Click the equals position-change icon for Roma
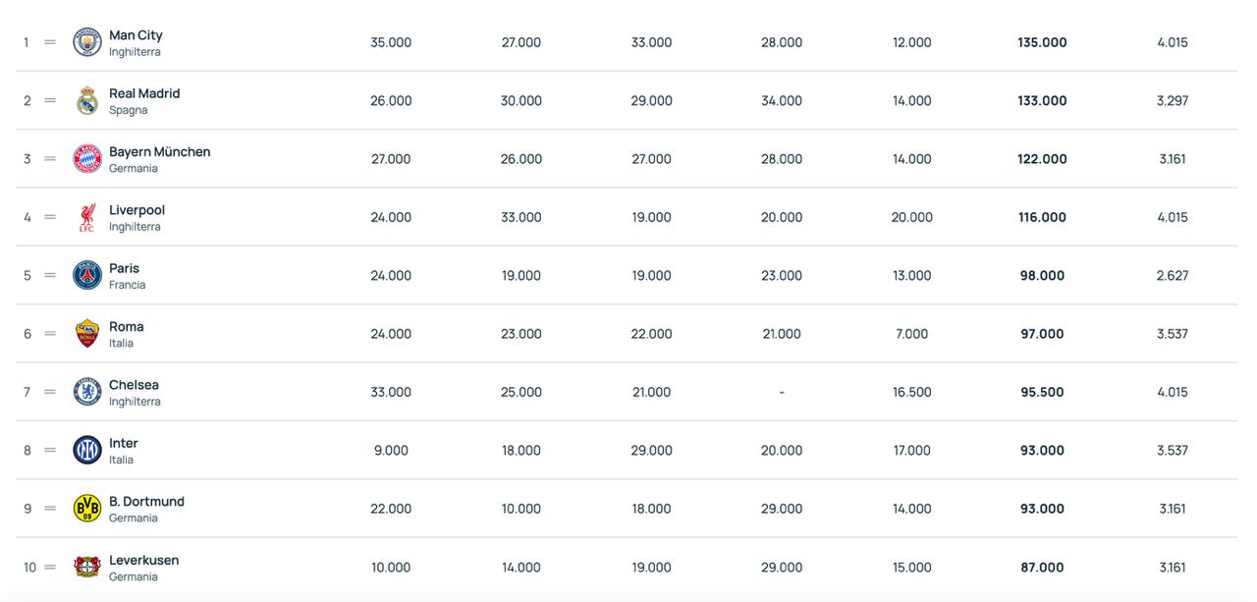 [50, 334]
